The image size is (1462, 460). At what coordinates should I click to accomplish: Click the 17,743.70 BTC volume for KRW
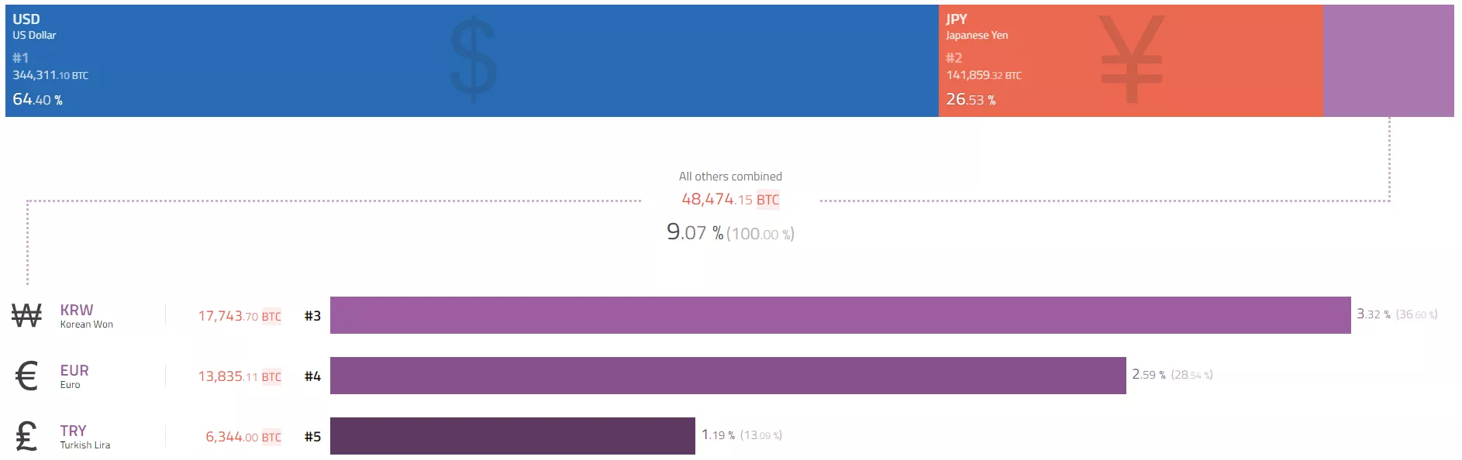pos(239,316)
